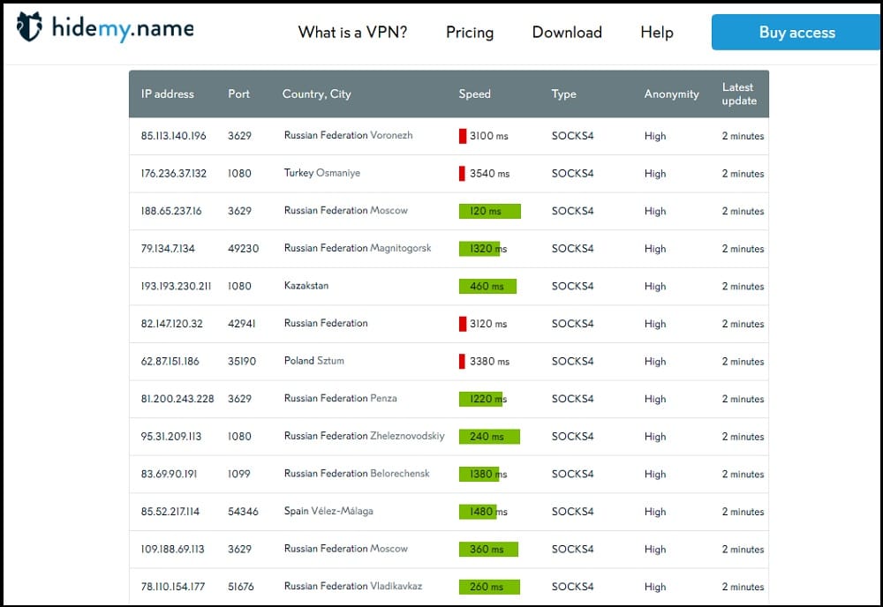Select IP address 85.52.217.114

pyautogui.click(x=170, y=512)
